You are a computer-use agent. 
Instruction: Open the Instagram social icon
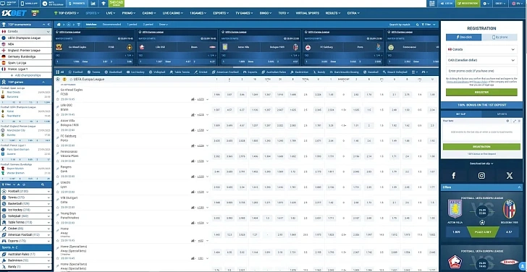(x=481, y=175)
